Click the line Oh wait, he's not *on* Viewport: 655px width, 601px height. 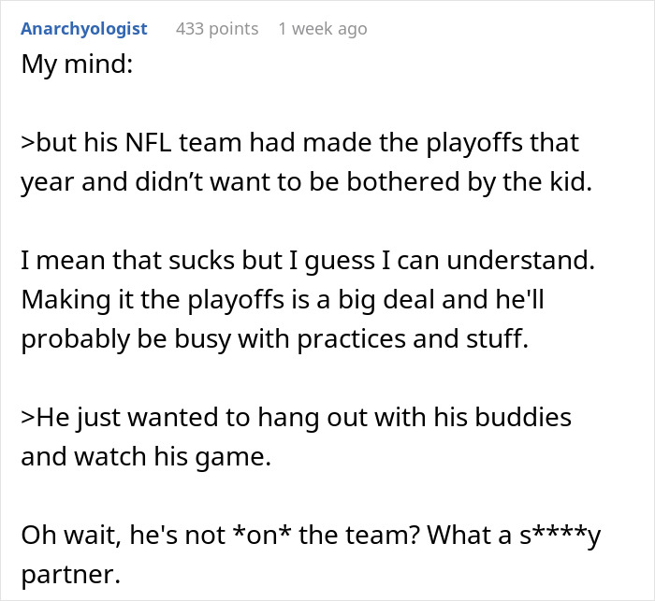pyautogui.click(x=311, y=535)
